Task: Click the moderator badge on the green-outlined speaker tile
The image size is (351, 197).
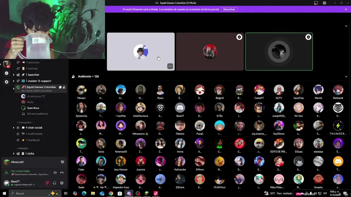Action: 308,37
